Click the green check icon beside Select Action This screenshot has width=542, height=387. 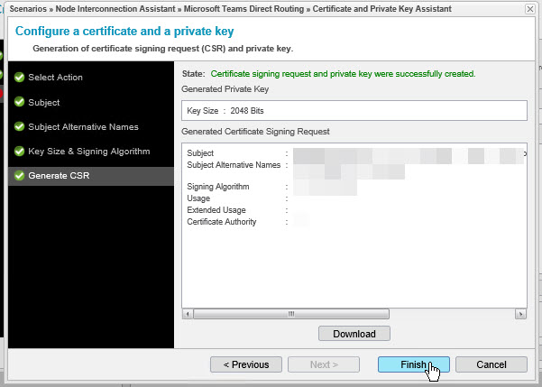pyautogui.click(x=19, y=78)
